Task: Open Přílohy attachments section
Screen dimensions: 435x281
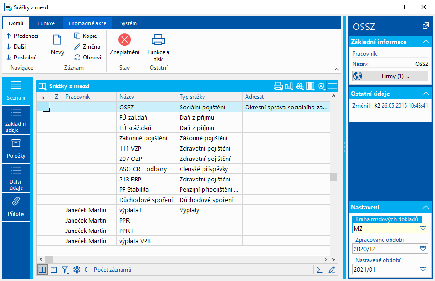Action: (x=16, y=207)
